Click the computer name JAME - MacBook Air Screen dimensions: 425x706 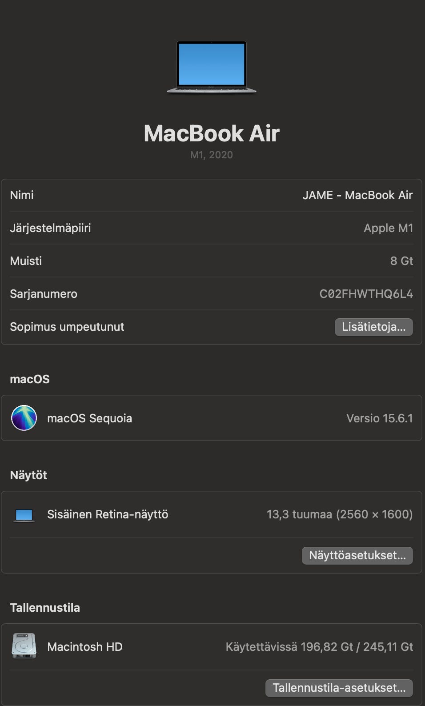(357, 195)
